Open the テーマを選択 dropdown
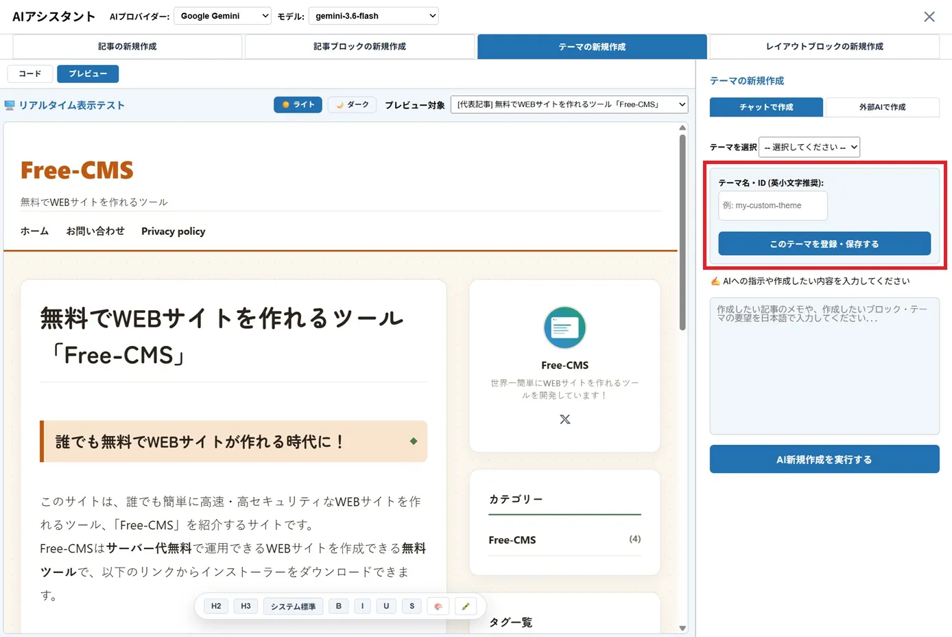The width and height of the screenshot is (952, 637). 809,147
